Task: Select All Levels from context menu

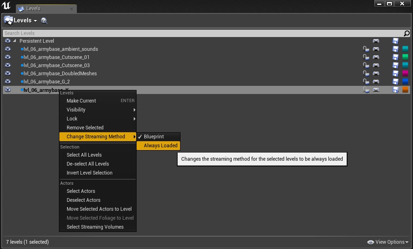Action: tap(84, 155)
